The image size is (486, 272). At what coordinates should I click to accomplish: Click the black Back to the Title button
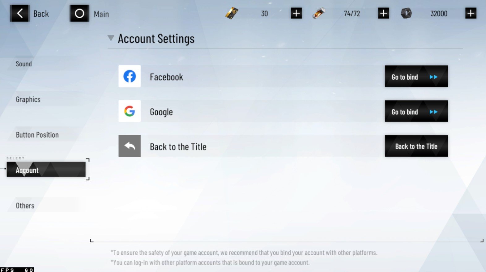coord(416,146)
